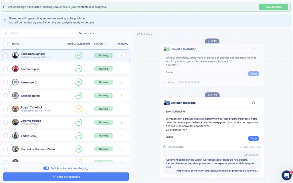Click the '16 contacts' count text
The image size is (293, 183).
coord(86,33)
